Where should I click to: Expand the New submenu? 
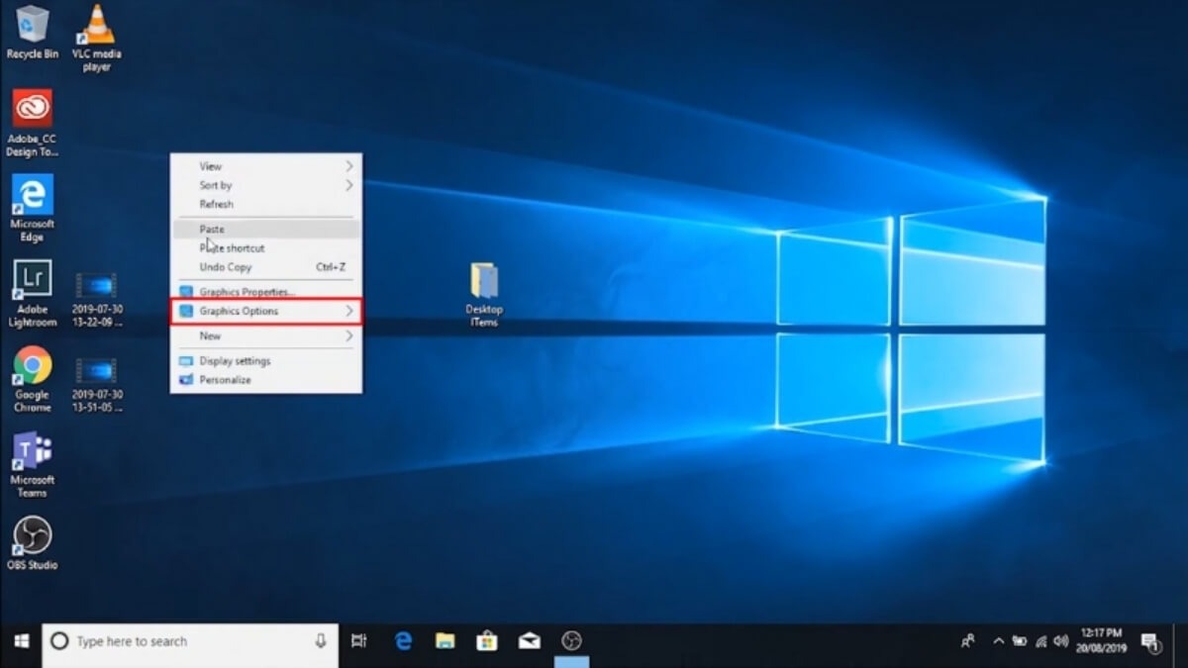tap(266, 336)
